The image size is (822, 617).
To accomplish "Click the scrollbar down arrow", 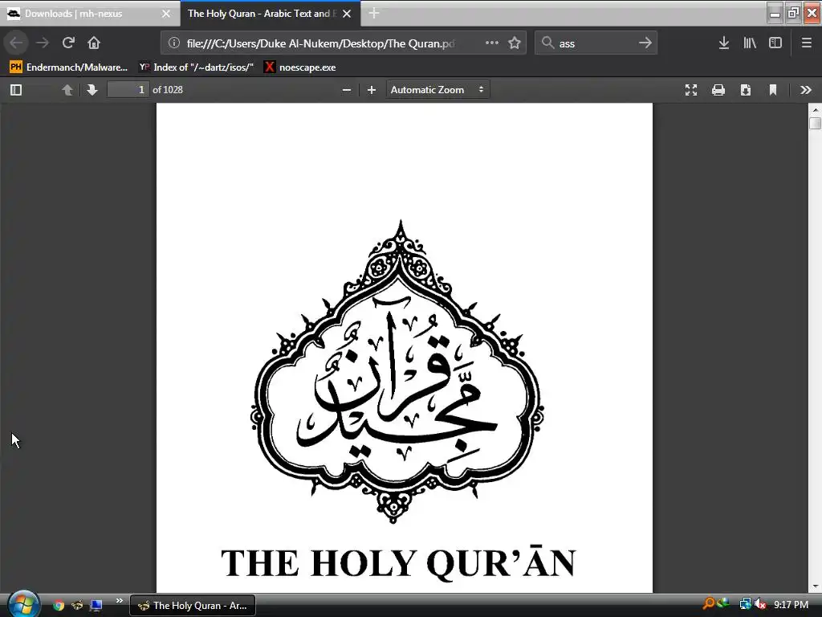I will tap(815, 586).
